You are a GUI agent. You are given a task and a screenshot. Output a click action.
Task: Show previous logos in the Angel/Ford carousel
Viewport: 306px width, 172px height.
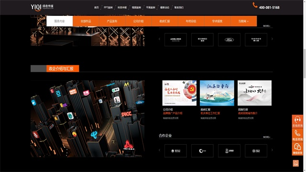click(159, 39)
